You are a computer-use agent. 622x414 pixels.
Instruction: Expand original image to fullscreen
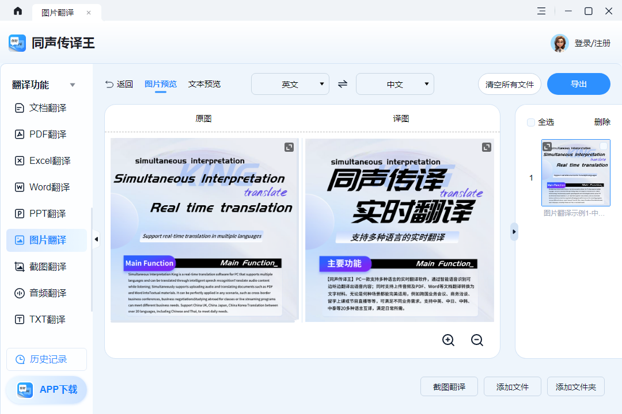click(289, 147)
